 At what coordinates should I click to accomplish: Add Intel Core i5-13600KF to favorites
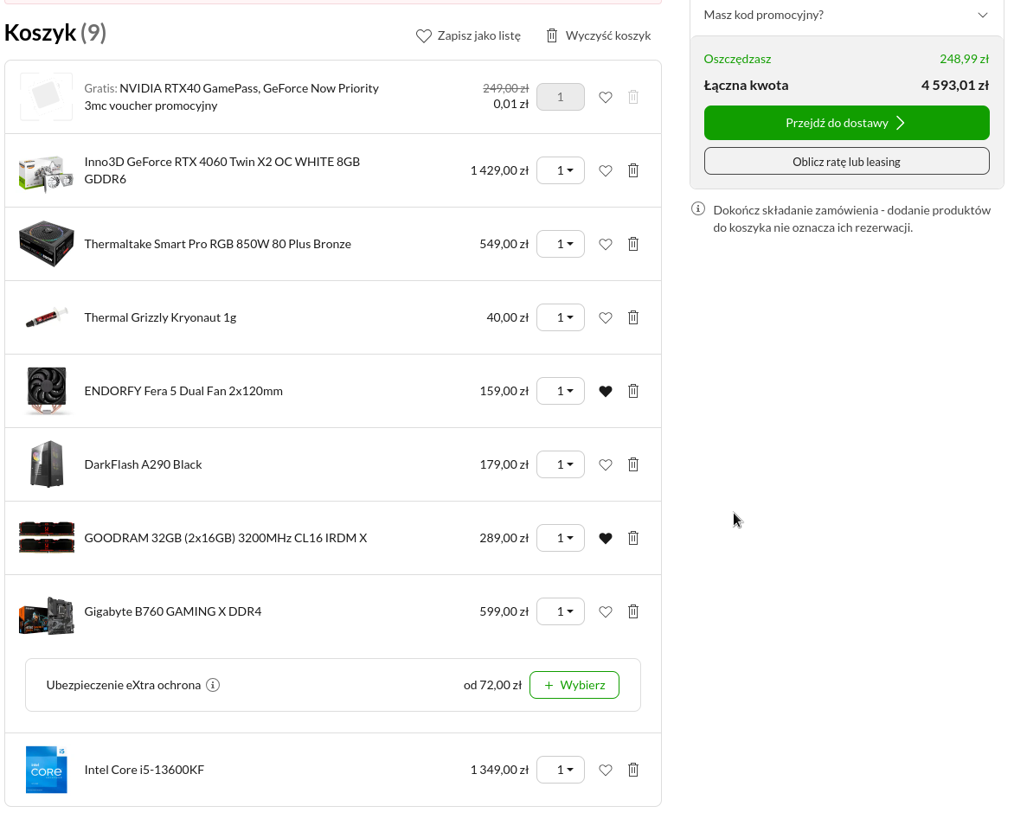point(606,770)
